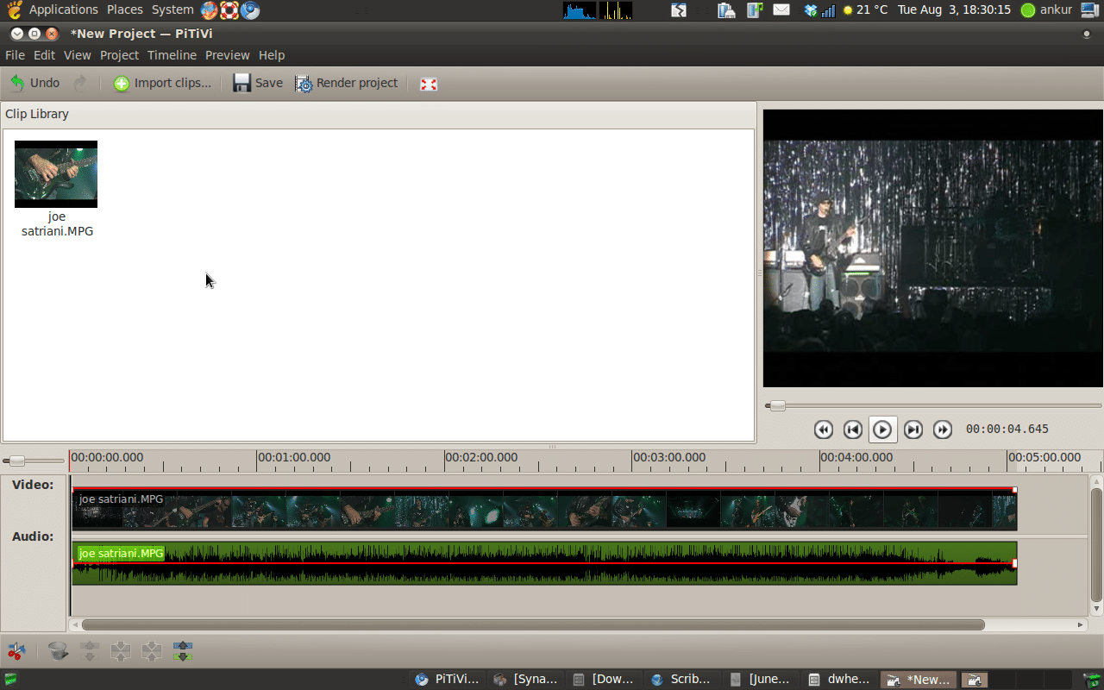Open Firefox from the top panel launcher
Viewport: 1104px width, 690px height.
[x=210, y=10]
